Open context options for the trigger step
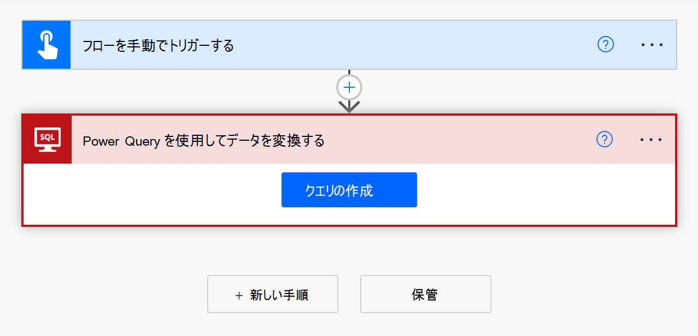 tap(652, 45)
